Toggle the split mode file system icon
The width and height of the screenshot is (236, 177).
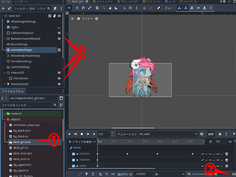tap(61, 98)
